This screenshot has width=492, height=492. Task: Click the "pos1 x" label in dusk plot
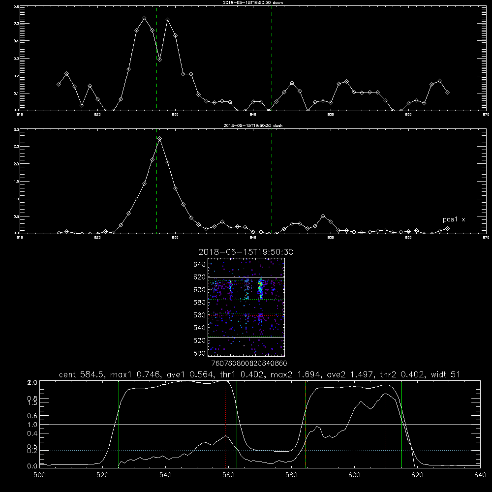454,219
